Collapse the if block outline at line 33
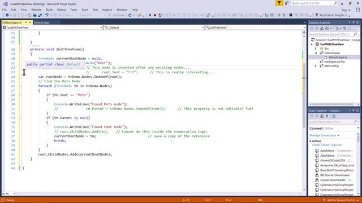The width and height of the screenshot is (362, 203). coord(21,118)
